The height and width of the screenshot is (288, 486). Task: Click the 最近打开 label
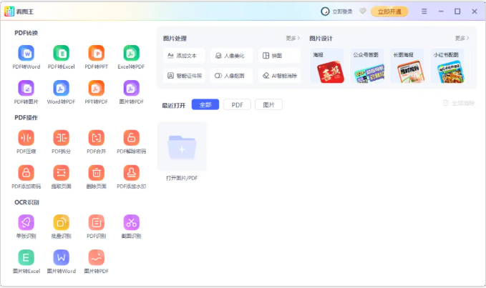click(x=173, y=106)
